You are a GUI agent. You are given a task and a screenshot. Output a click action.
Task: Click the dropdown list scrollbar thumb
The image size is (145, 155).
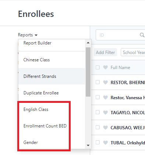point(88,72)
